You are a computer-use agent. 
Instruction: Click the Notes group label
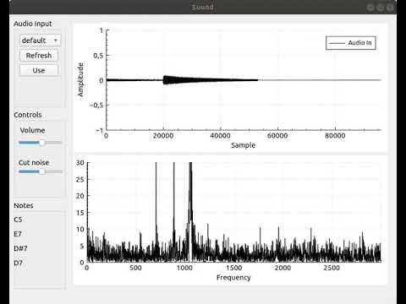pos(24,205)
